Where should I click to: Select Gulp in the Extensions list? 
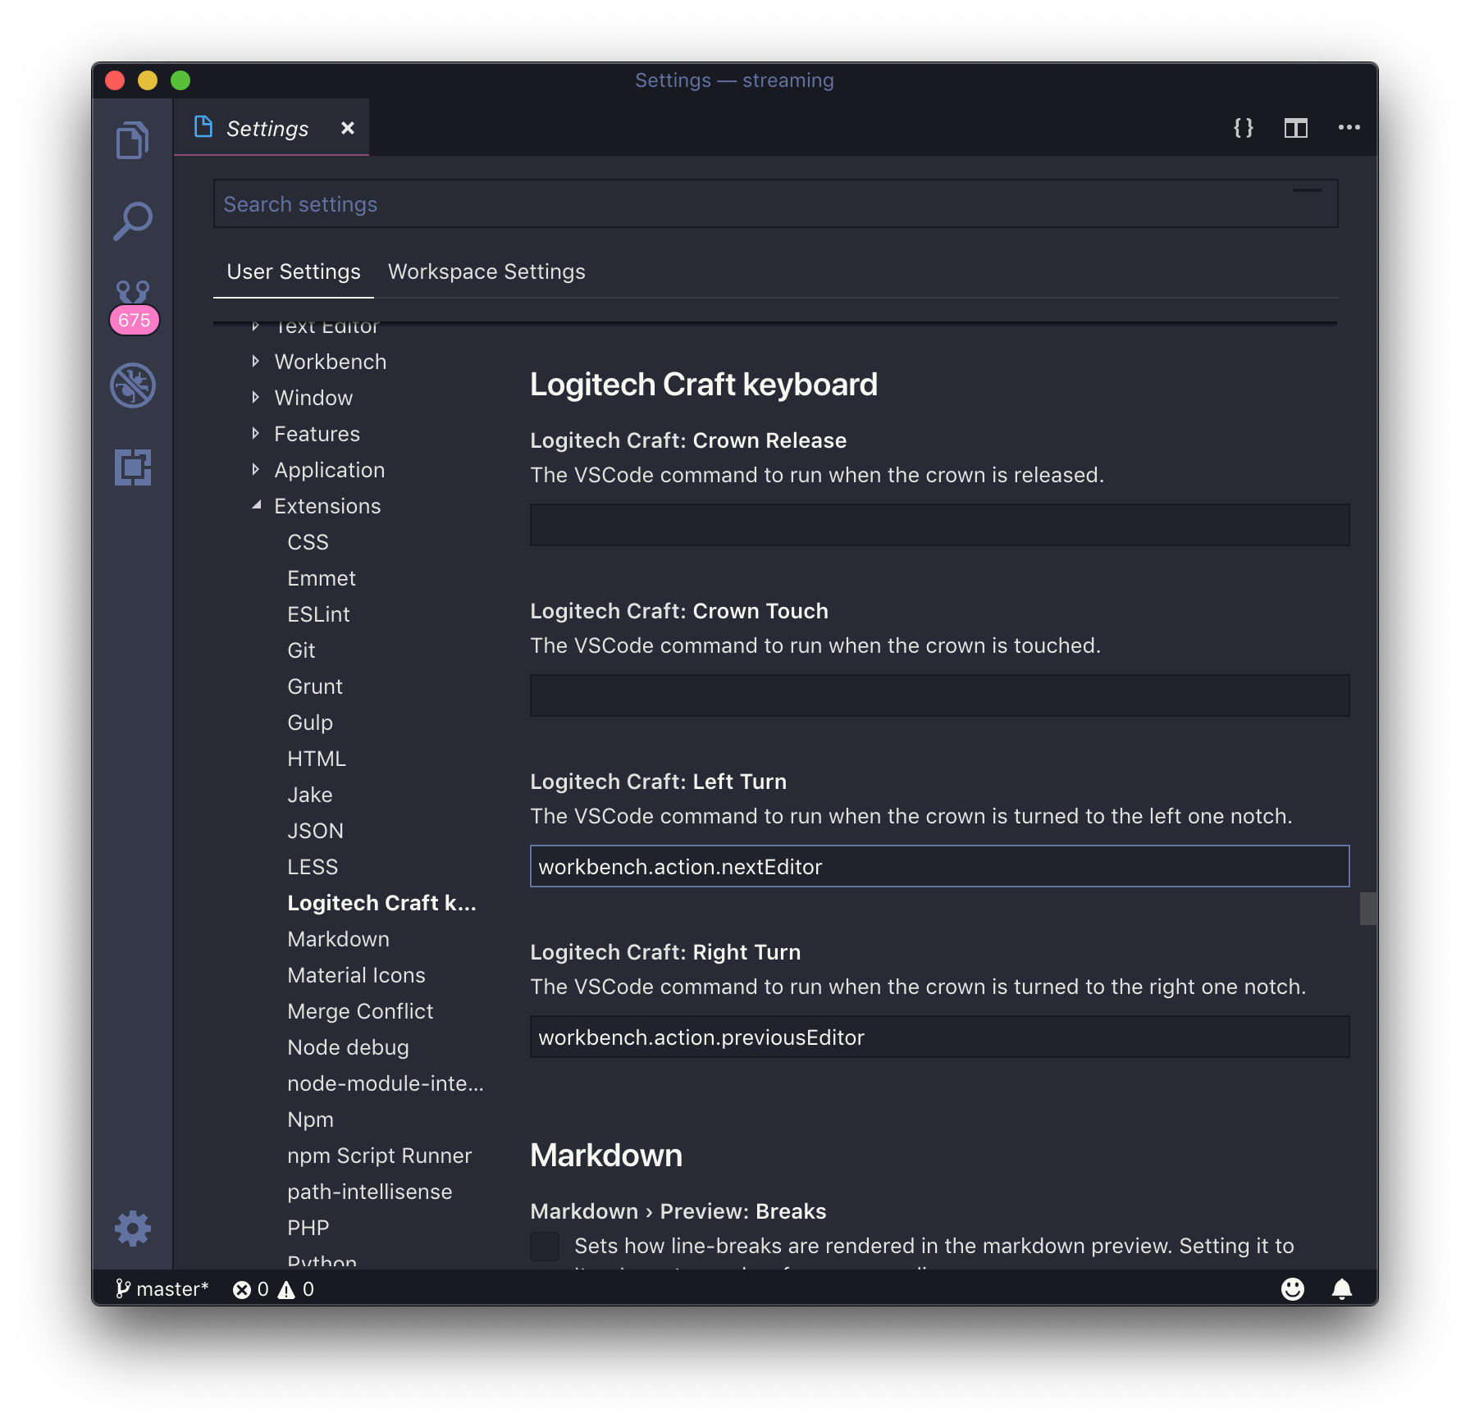coord(310,723)
